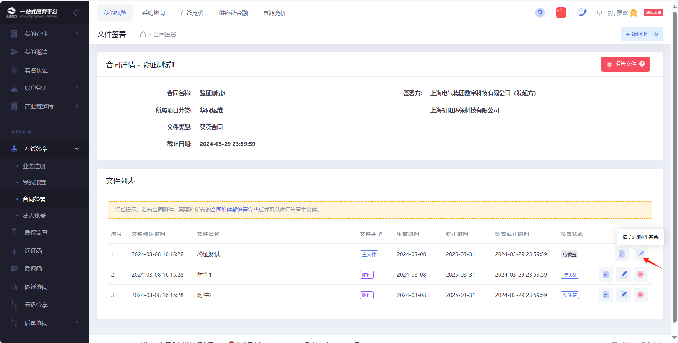Click the 质保监查 icon in sidebar

click(14, 232)
